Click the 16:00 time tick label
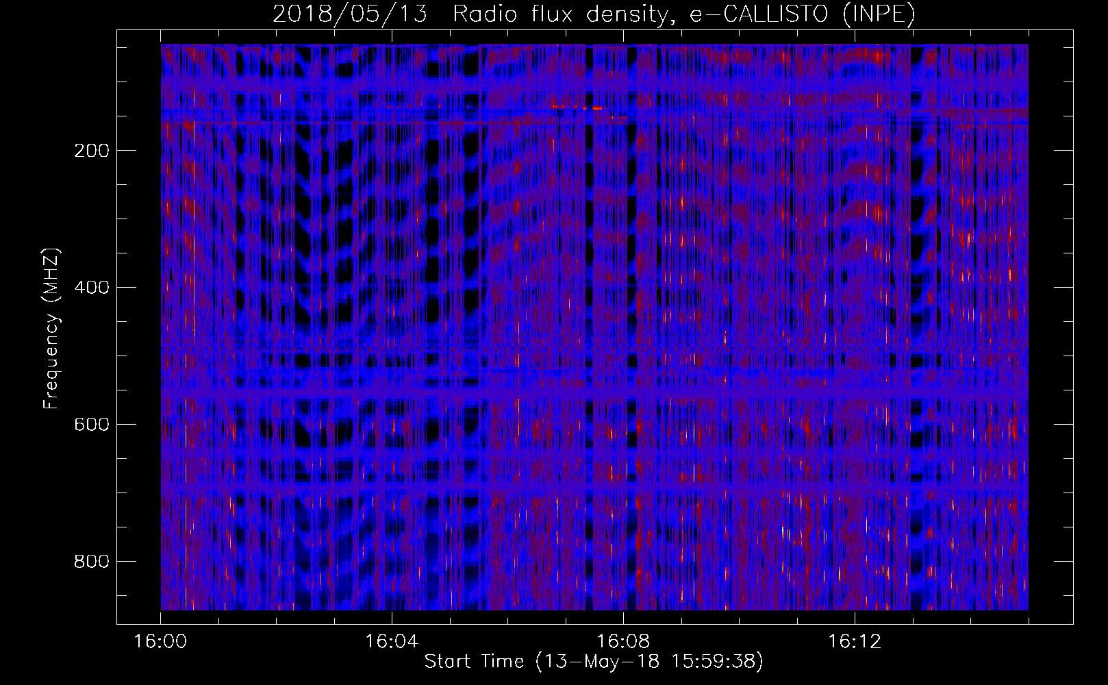Image resolution: width=1108 pixels, height=685 pixels. (160, 642)
